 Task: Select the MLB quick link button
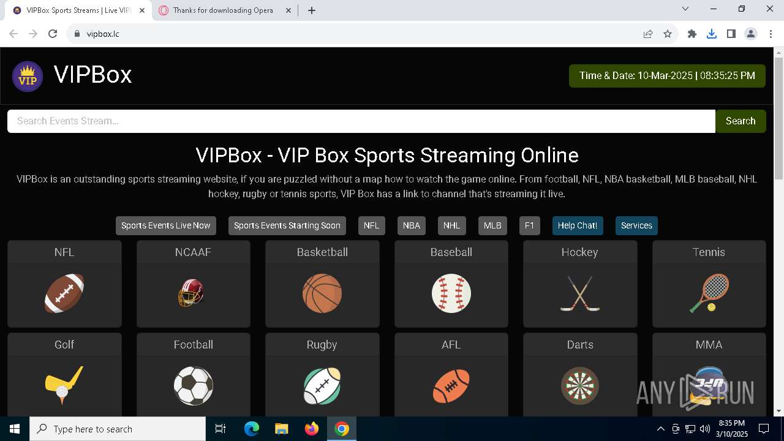[x=492, y=225]
